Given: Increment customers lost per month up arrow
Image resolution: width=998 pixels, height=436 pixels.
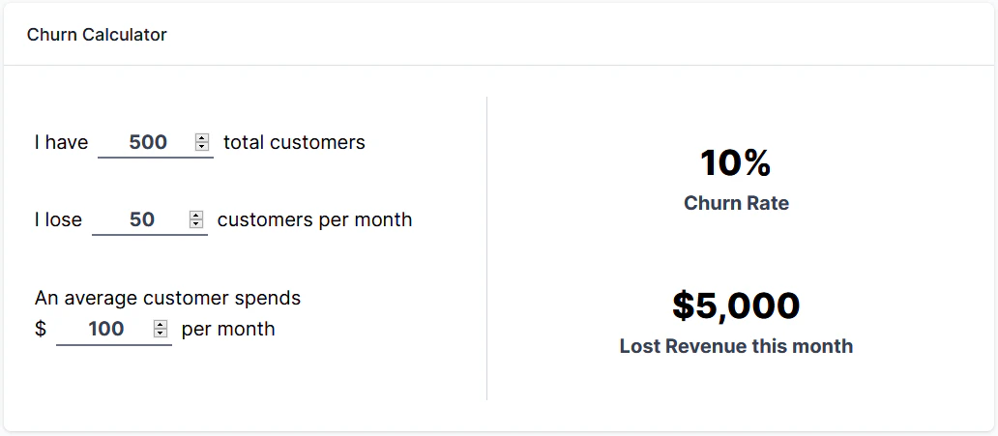Looking at the screenshot, I should [x=195, y=216].
